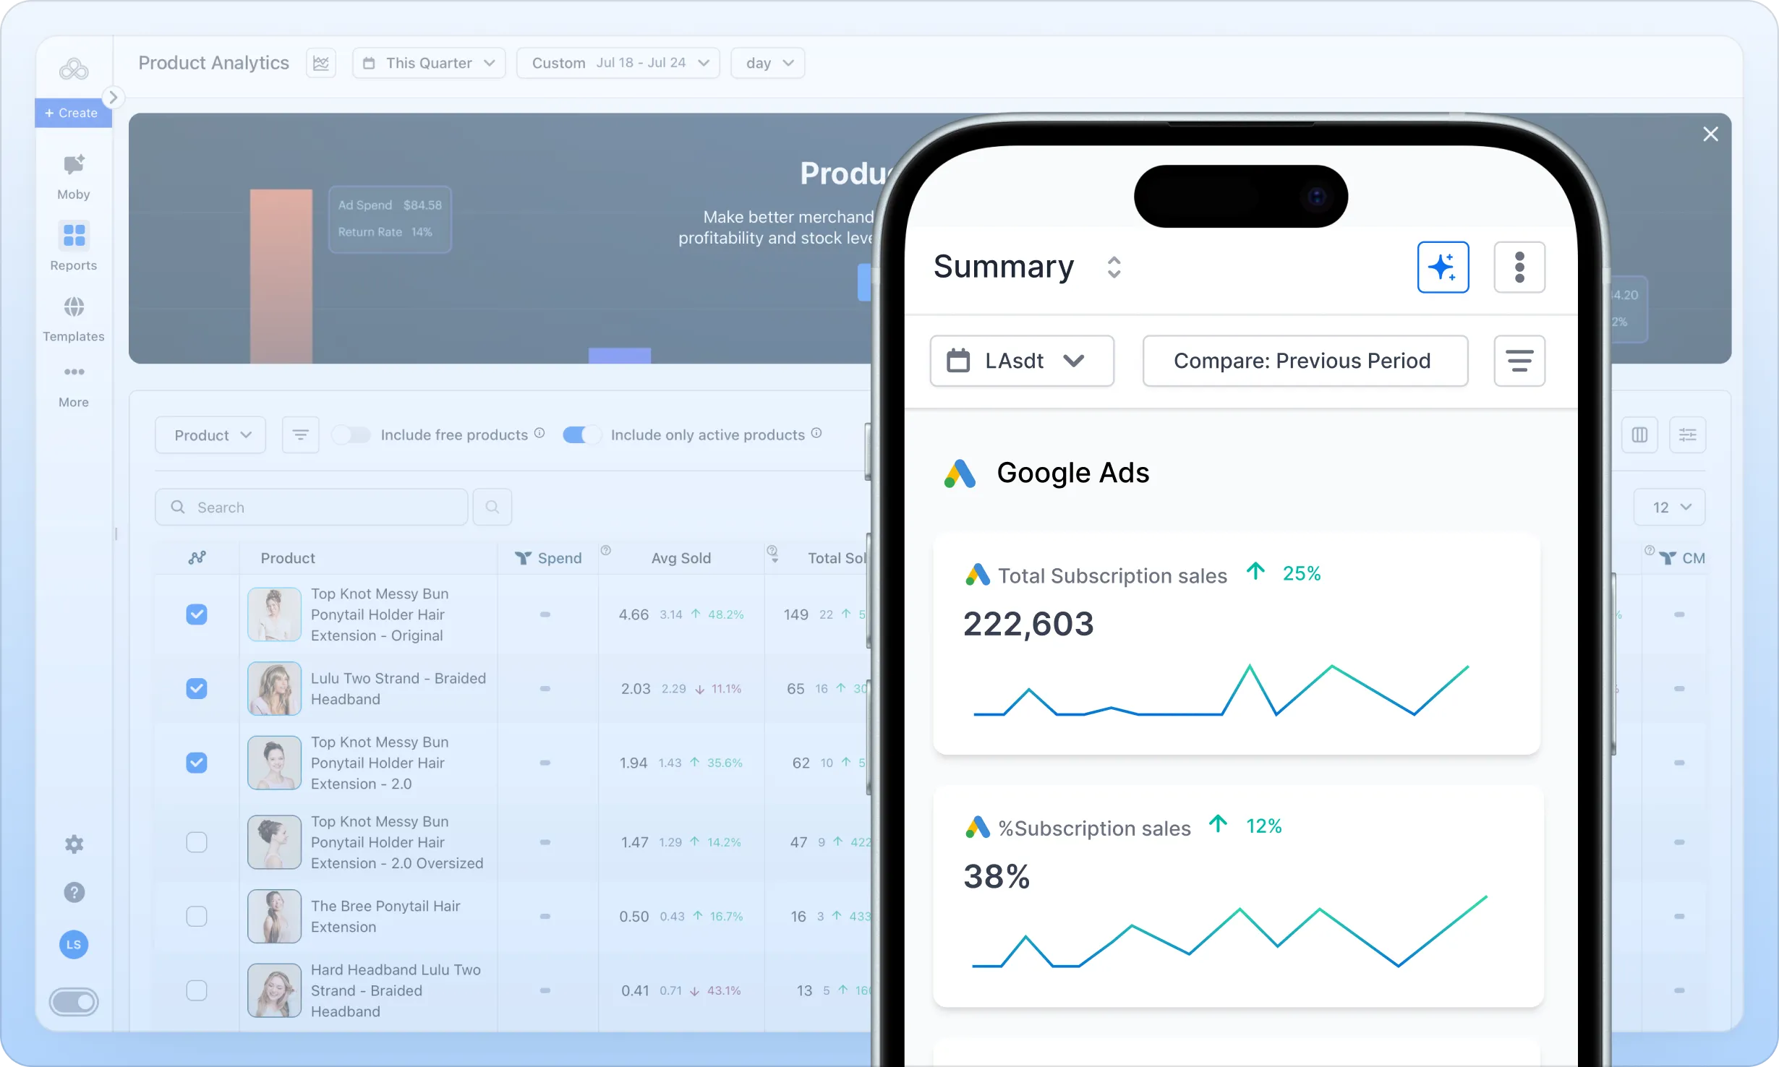Viewport: 1779px width, 1067px height.
Task: Check The Bree Ponytail Hair Extension checkbox
Action: (197, 916)
